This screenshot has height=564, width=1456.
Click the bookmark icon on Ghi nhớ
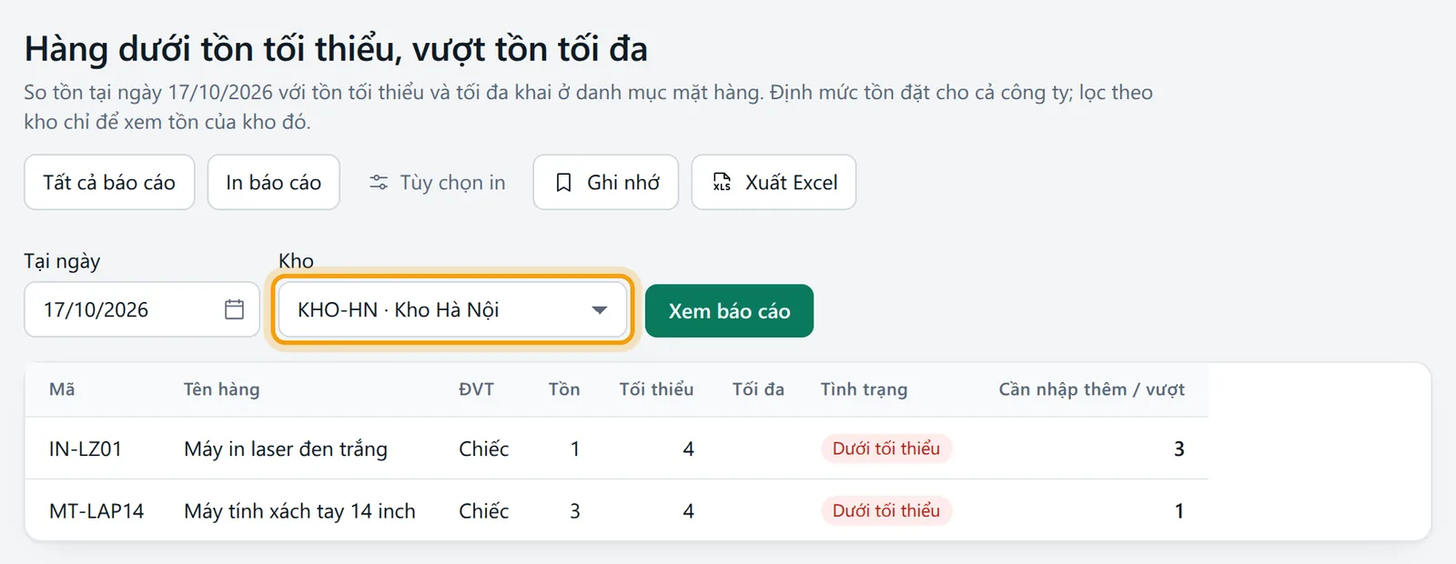click(x=563, y=183)
